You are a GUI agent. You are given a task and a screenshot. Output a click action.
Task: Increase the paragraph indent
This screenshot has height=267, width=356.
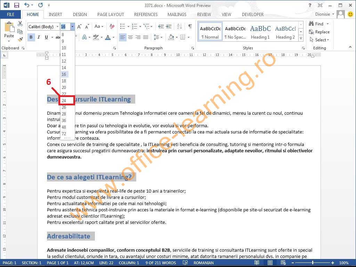pos(169,26)
